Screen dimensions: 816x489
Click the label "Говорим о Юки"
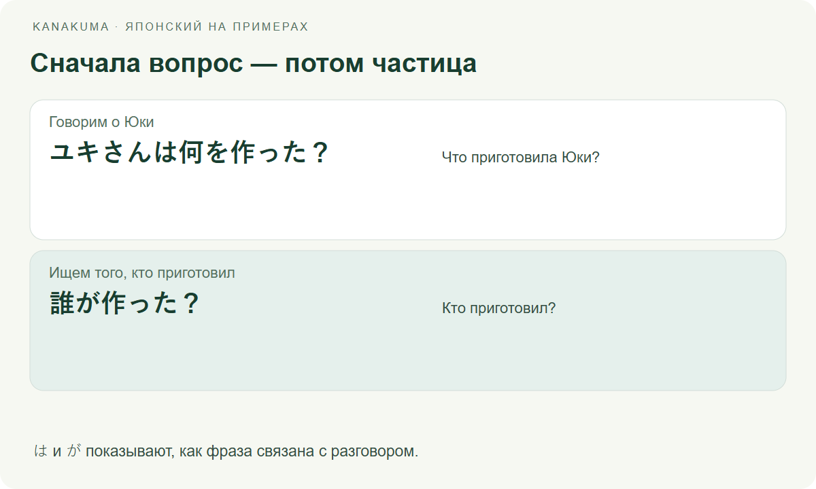click(x=101, y=122)
